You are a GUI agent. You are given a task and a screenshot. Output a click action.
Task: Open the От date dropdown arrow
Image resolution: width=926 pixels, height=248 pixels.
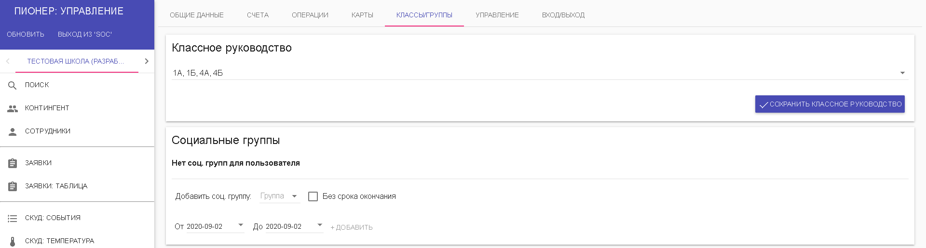(x=241, y=225)
